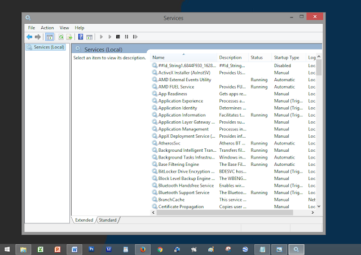
Task: Click the Pause Service icon
Action: 126,37
